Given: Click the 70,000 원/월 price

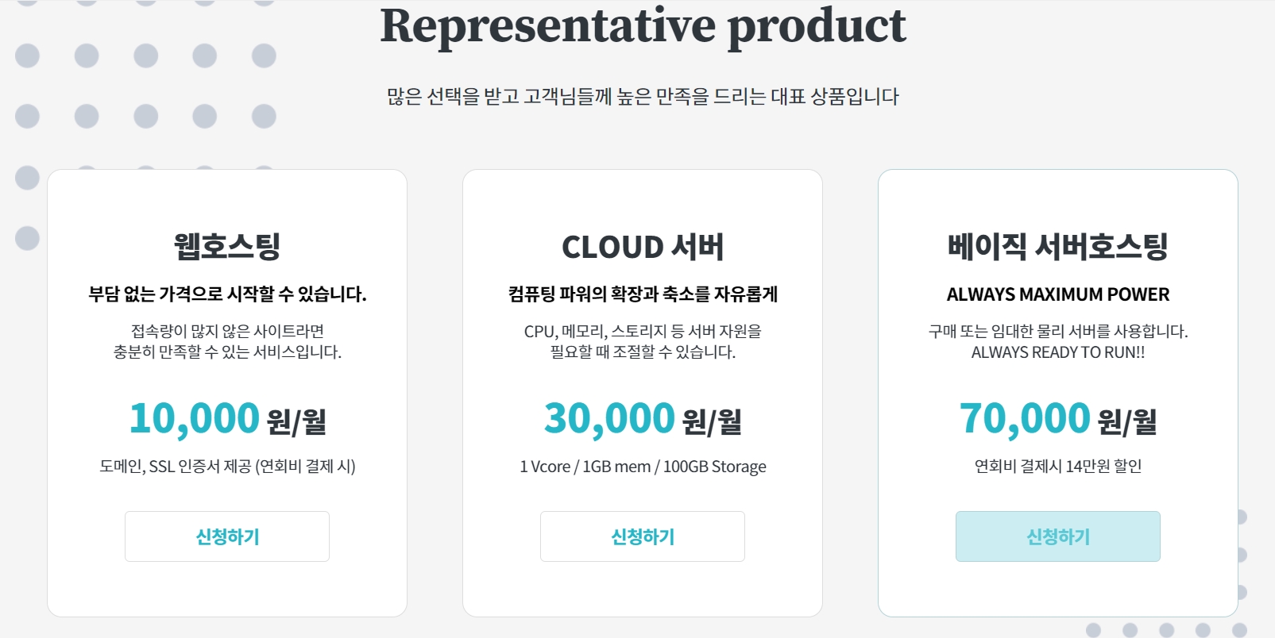Looking at the screenshot, I should coord(1058,419).
